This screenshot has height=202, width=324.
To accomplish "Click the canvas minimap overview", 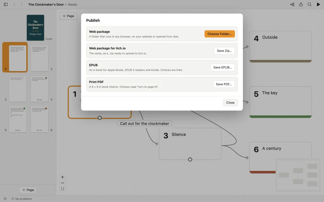I will coord(298,175).
